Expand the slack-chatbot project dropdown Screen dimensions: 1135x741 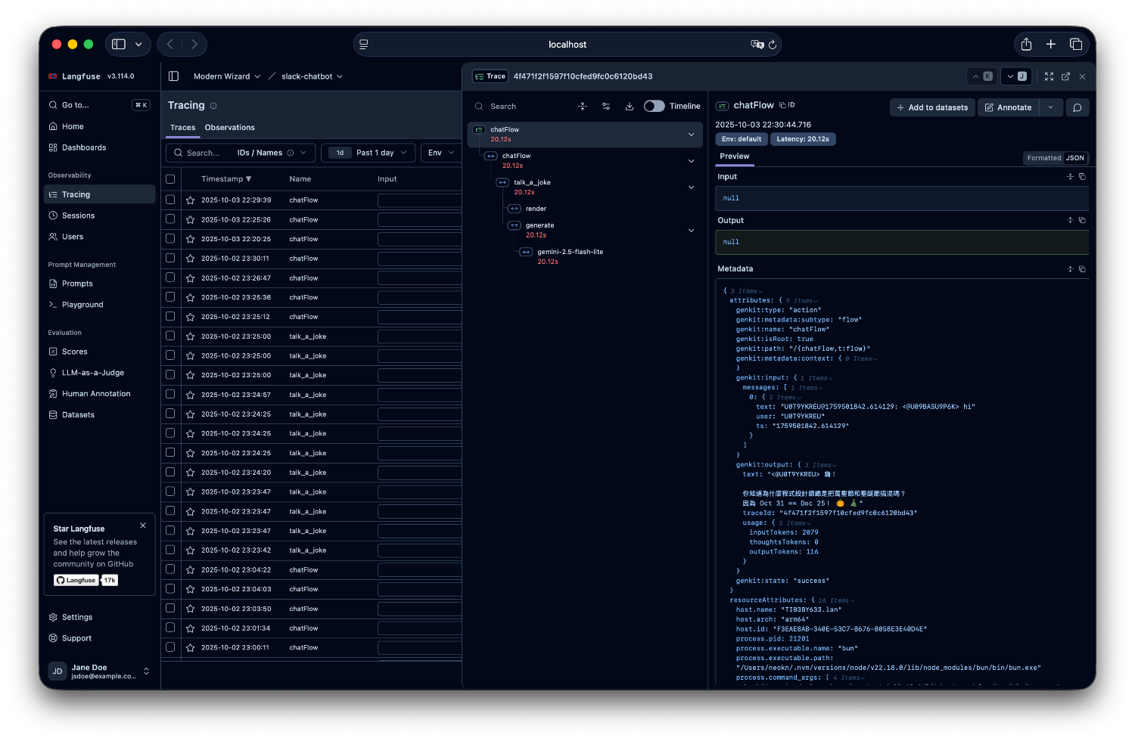pos(312,76)
